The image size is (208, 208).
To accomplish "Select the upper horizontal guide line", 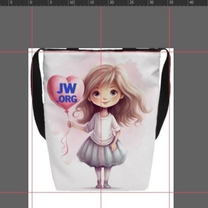I will [104, 51].
